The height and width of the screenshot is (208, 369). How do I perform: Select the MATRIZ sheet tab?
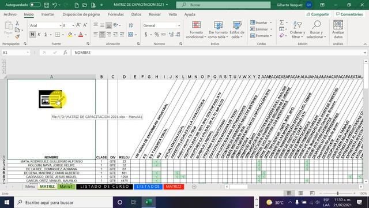click(x=47, y=187)
